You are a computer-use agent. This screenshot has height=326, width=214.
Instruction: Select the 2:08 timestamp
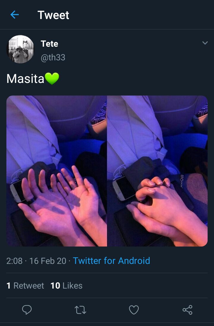click(14, 261)
